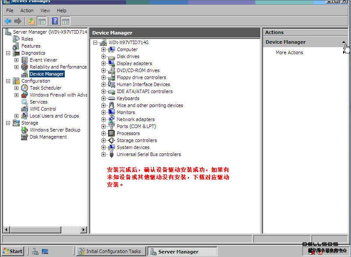
Task: Open the View menu
Action: pos(45,10)
